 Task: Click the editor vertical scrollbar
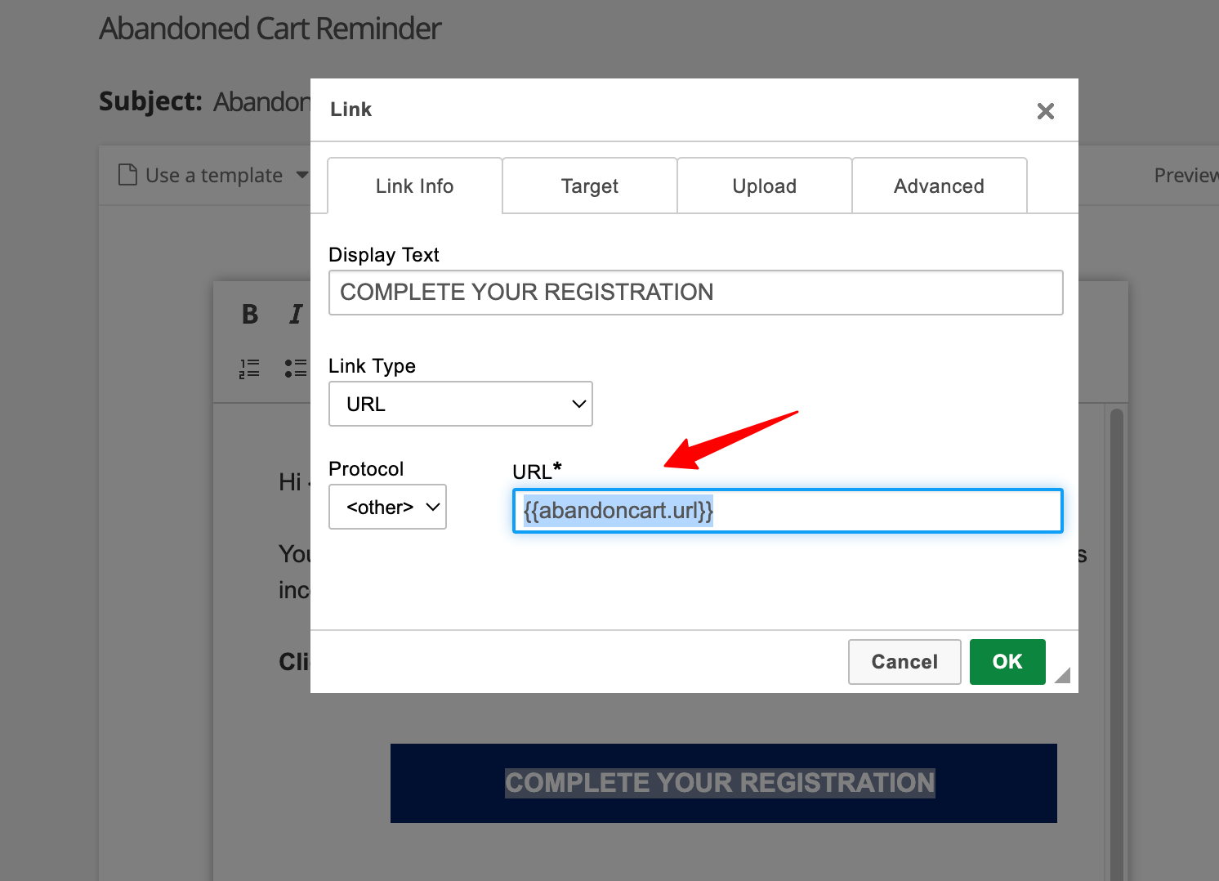click(x=1117, y=644)
